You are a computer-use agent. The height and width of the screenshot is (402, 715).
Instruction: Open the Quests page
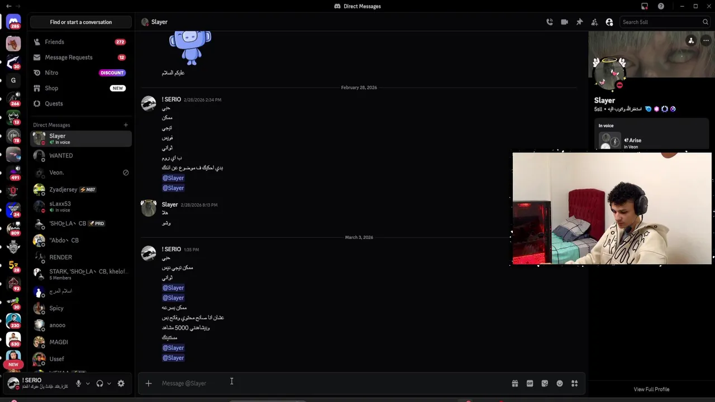tap(81, 103)
